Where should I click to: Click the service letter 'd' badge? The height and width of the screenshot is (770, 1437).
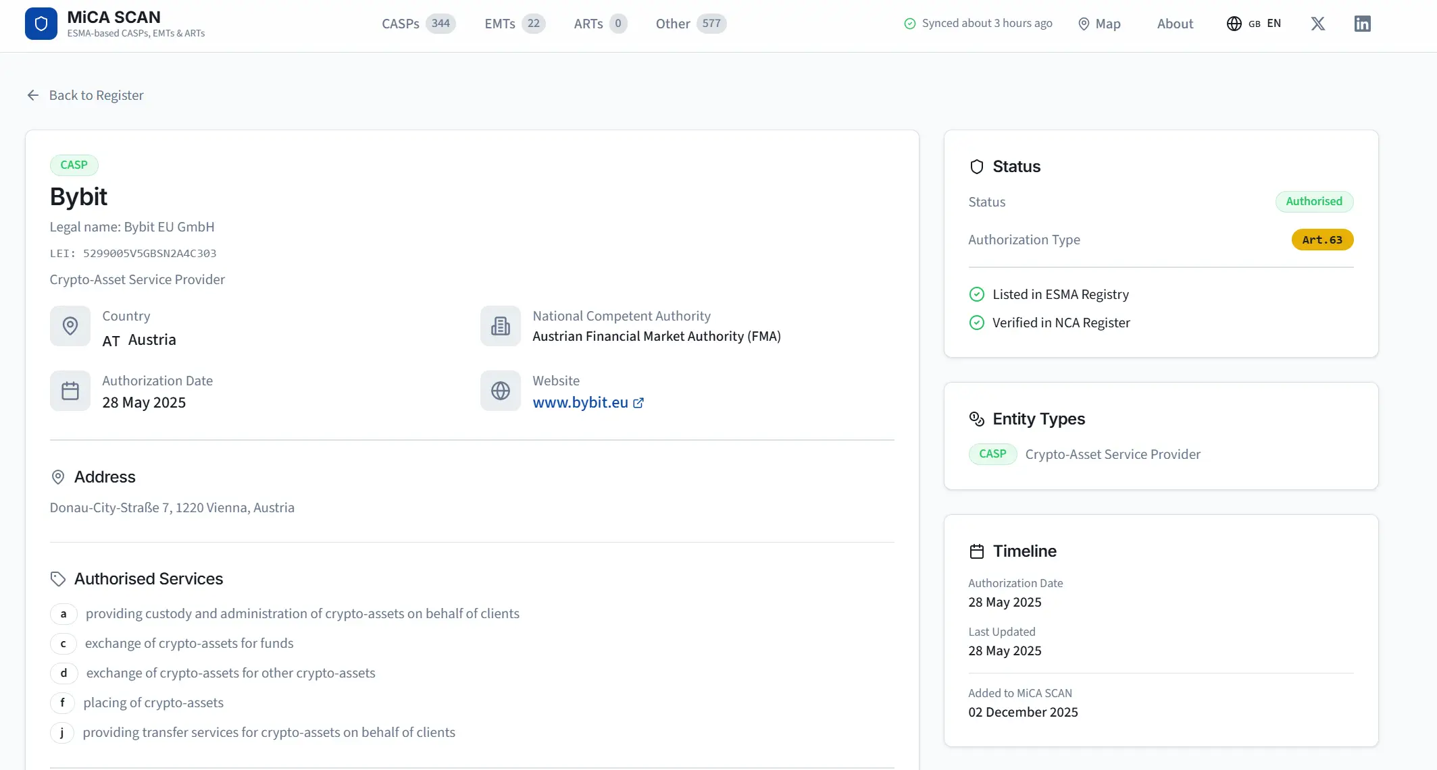64,673
